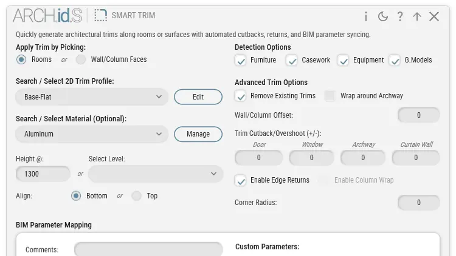Viewport: 456px width, 256px height.
Task: Select Rooms radio button
Action: click(21, 59)
